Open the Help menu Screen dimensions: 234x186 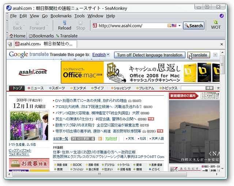pyautogui.click(x=110, y=16)
